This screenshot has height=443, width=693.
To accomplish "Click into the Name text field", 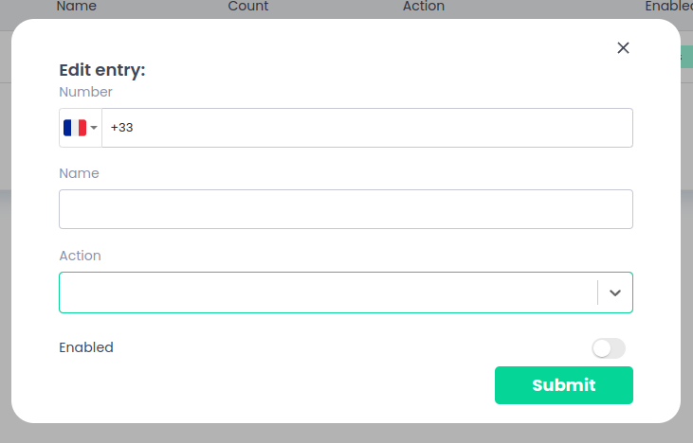I will 345,209.
